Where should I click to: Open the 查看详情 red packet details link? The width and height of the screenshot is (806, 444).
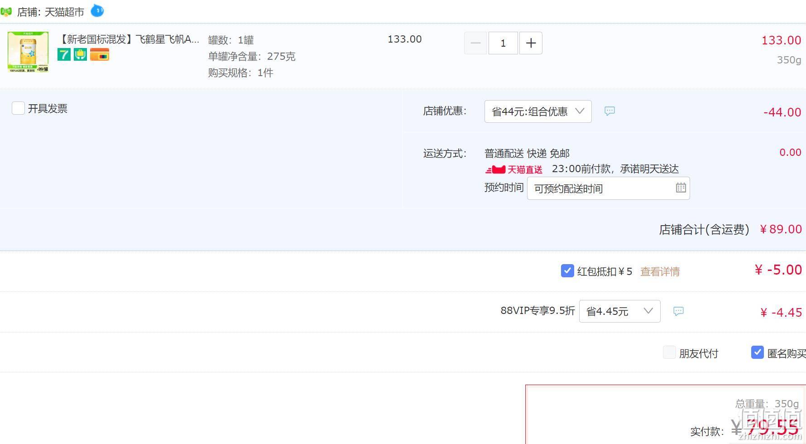point(660,271)
